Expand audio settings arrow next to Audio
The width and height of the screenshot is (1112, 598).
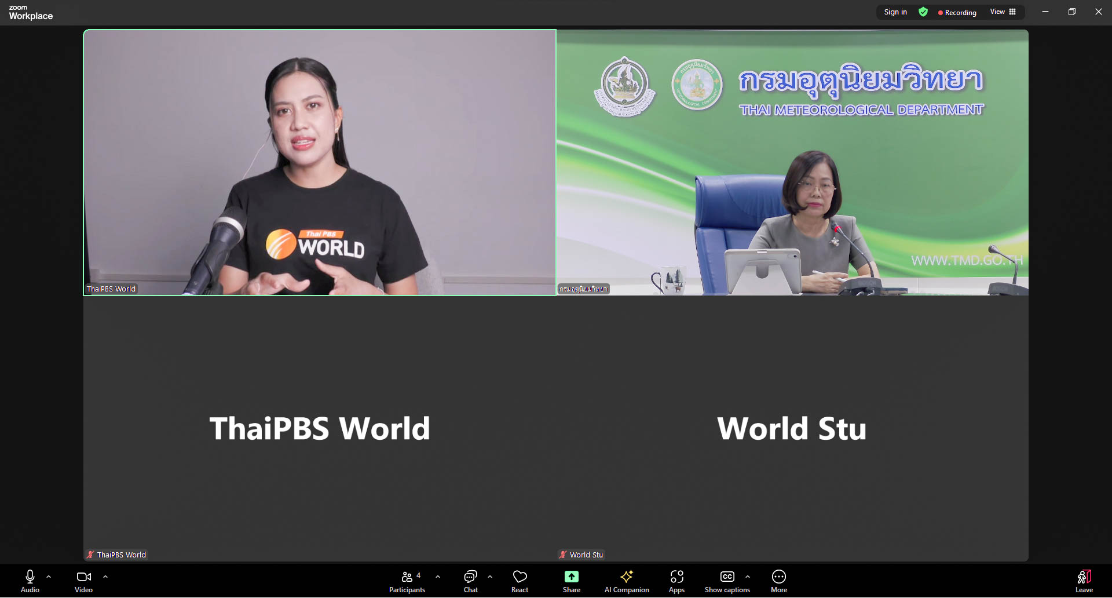tap(49, 577)
